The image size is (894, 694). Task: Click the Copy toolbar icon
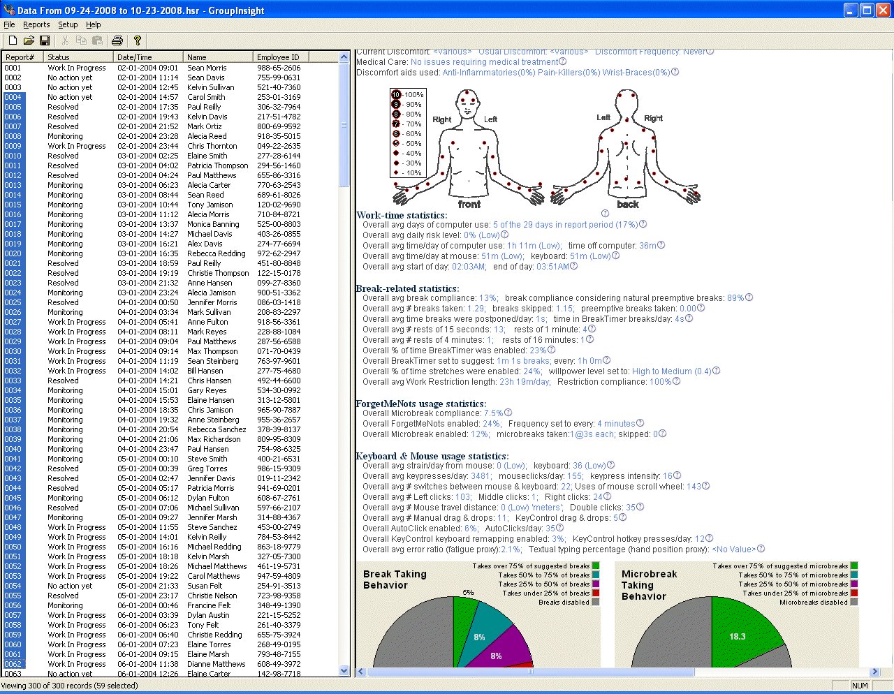pos(81,41)
